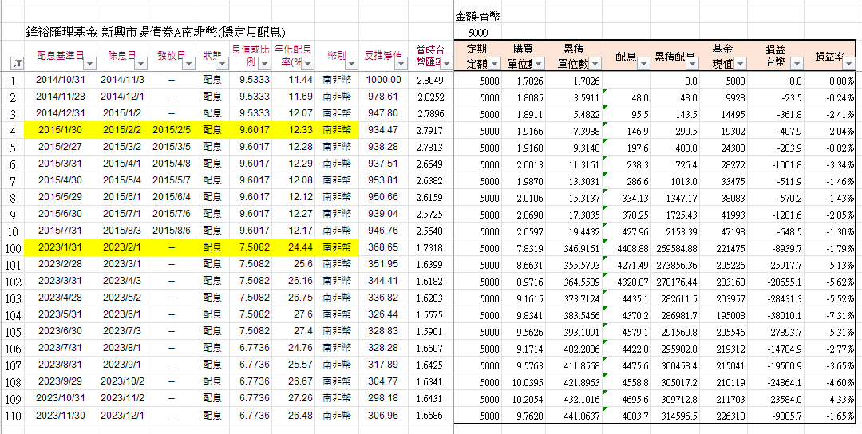This screenshot has width=862, height=434.
Task: Select the annualized rate cell 24.44
Action: point(294,247)
